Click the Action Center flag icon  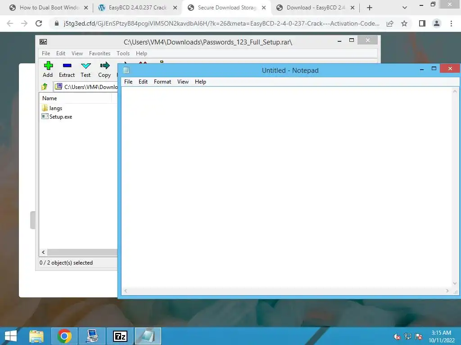pyautogui.click(x=419, y=336)
